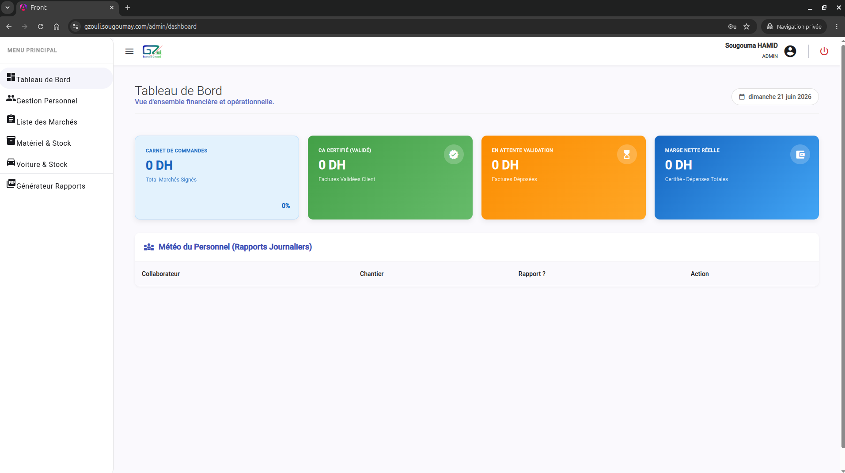
Task: Click the browser home icon
Action: tap(57, 26)
